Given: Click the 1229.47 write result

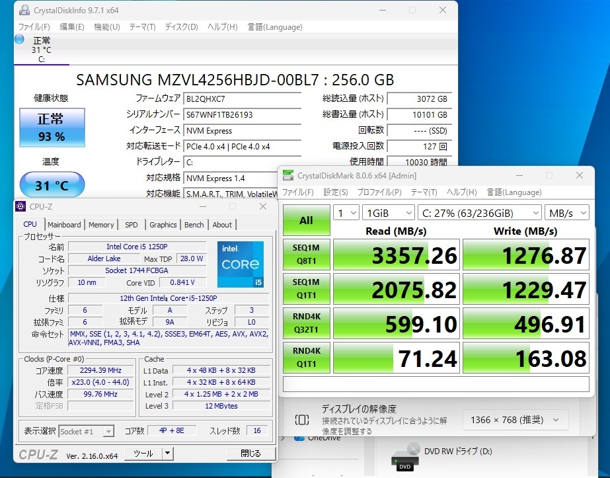Looking at the screenshot, I should (525, 289).
